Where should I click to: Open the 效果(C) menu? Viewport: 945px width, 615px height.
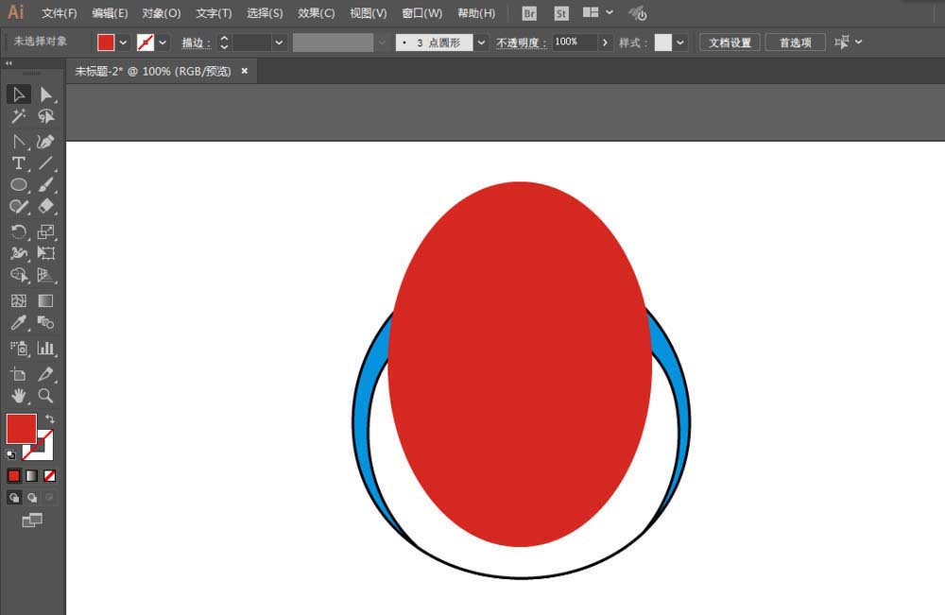(316, 13)
